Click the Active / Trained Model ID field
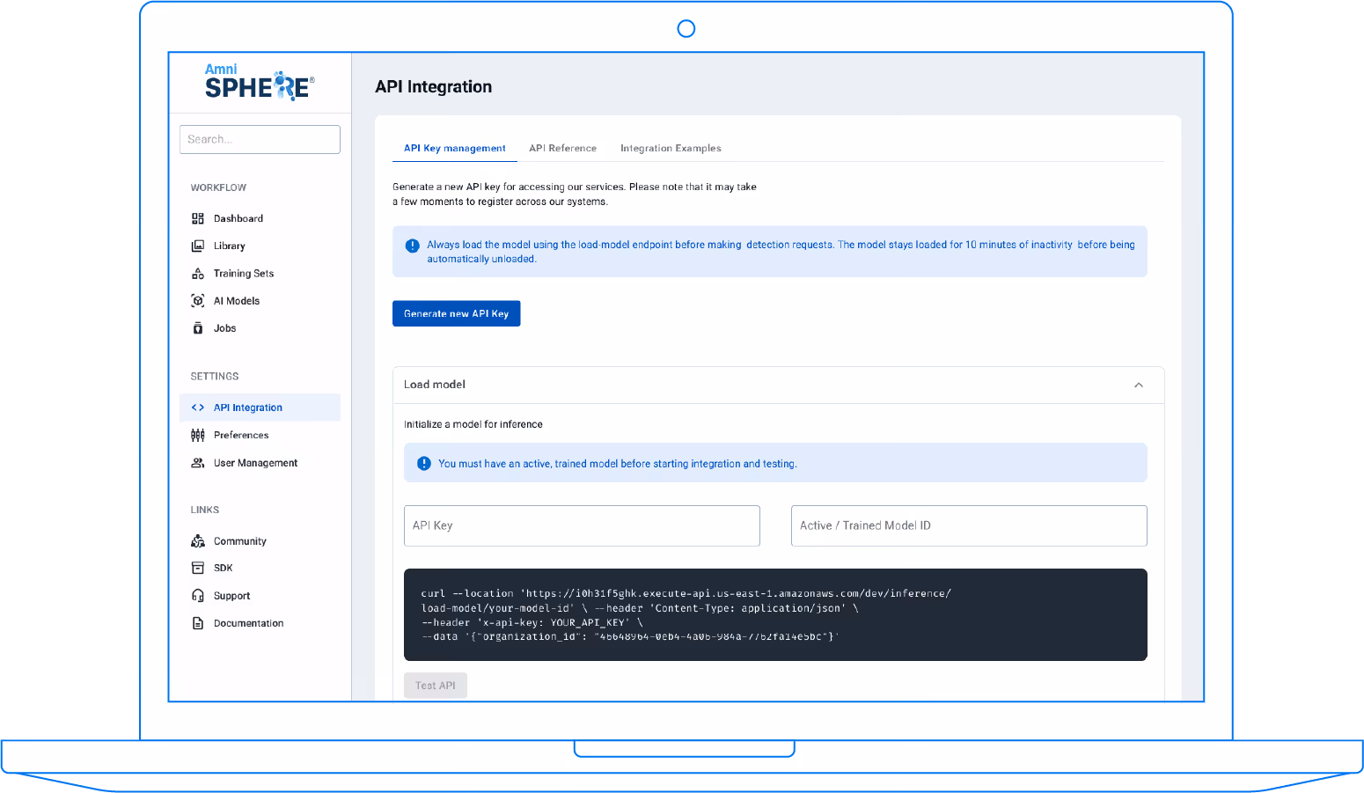This screenshot has height=793, width=1364. coord(969,525)
